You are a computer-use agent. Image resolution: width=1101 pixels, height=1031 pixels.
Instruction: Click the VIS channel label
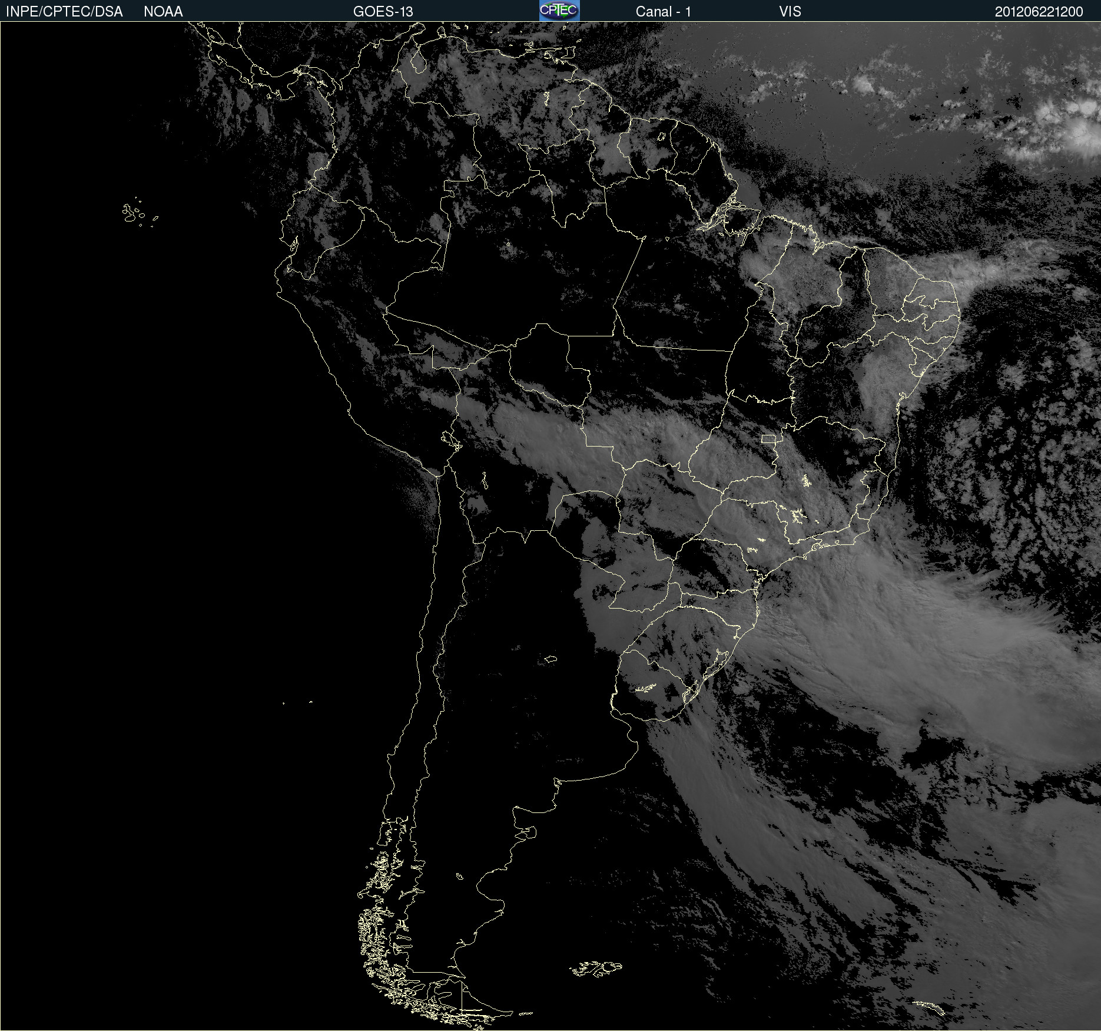pos(790,12)
